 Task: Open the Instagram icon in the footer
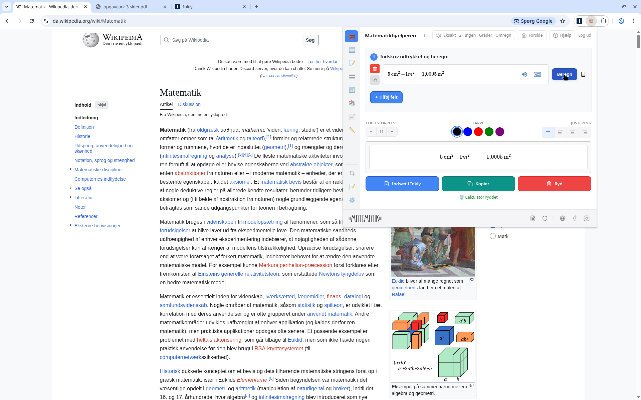(587, 218)
